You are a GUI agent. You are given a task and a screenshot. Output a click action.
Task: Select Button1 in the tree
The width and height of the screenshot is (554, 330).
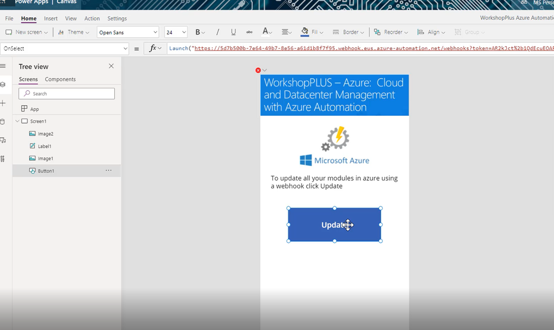pyautogui.click(x=46, y=171)
